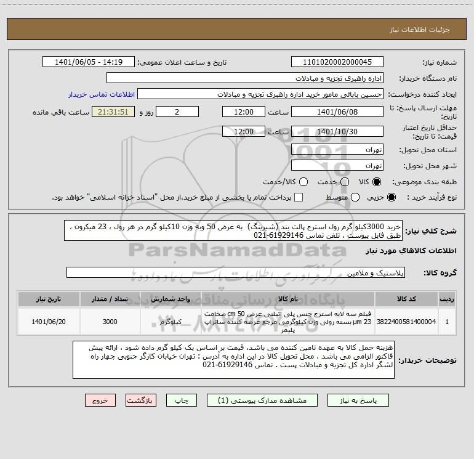Click the شرح کلی نیاز label
This screenshot has width=474, height=459.
(431, 231)
